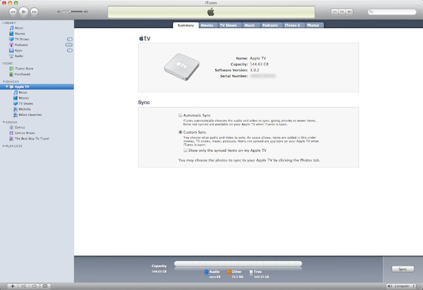
Task: Click the search input field
Action: (x=392, y=12)
